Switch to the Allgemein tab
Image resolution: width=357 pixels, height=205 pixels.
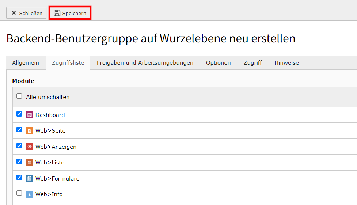26,62
